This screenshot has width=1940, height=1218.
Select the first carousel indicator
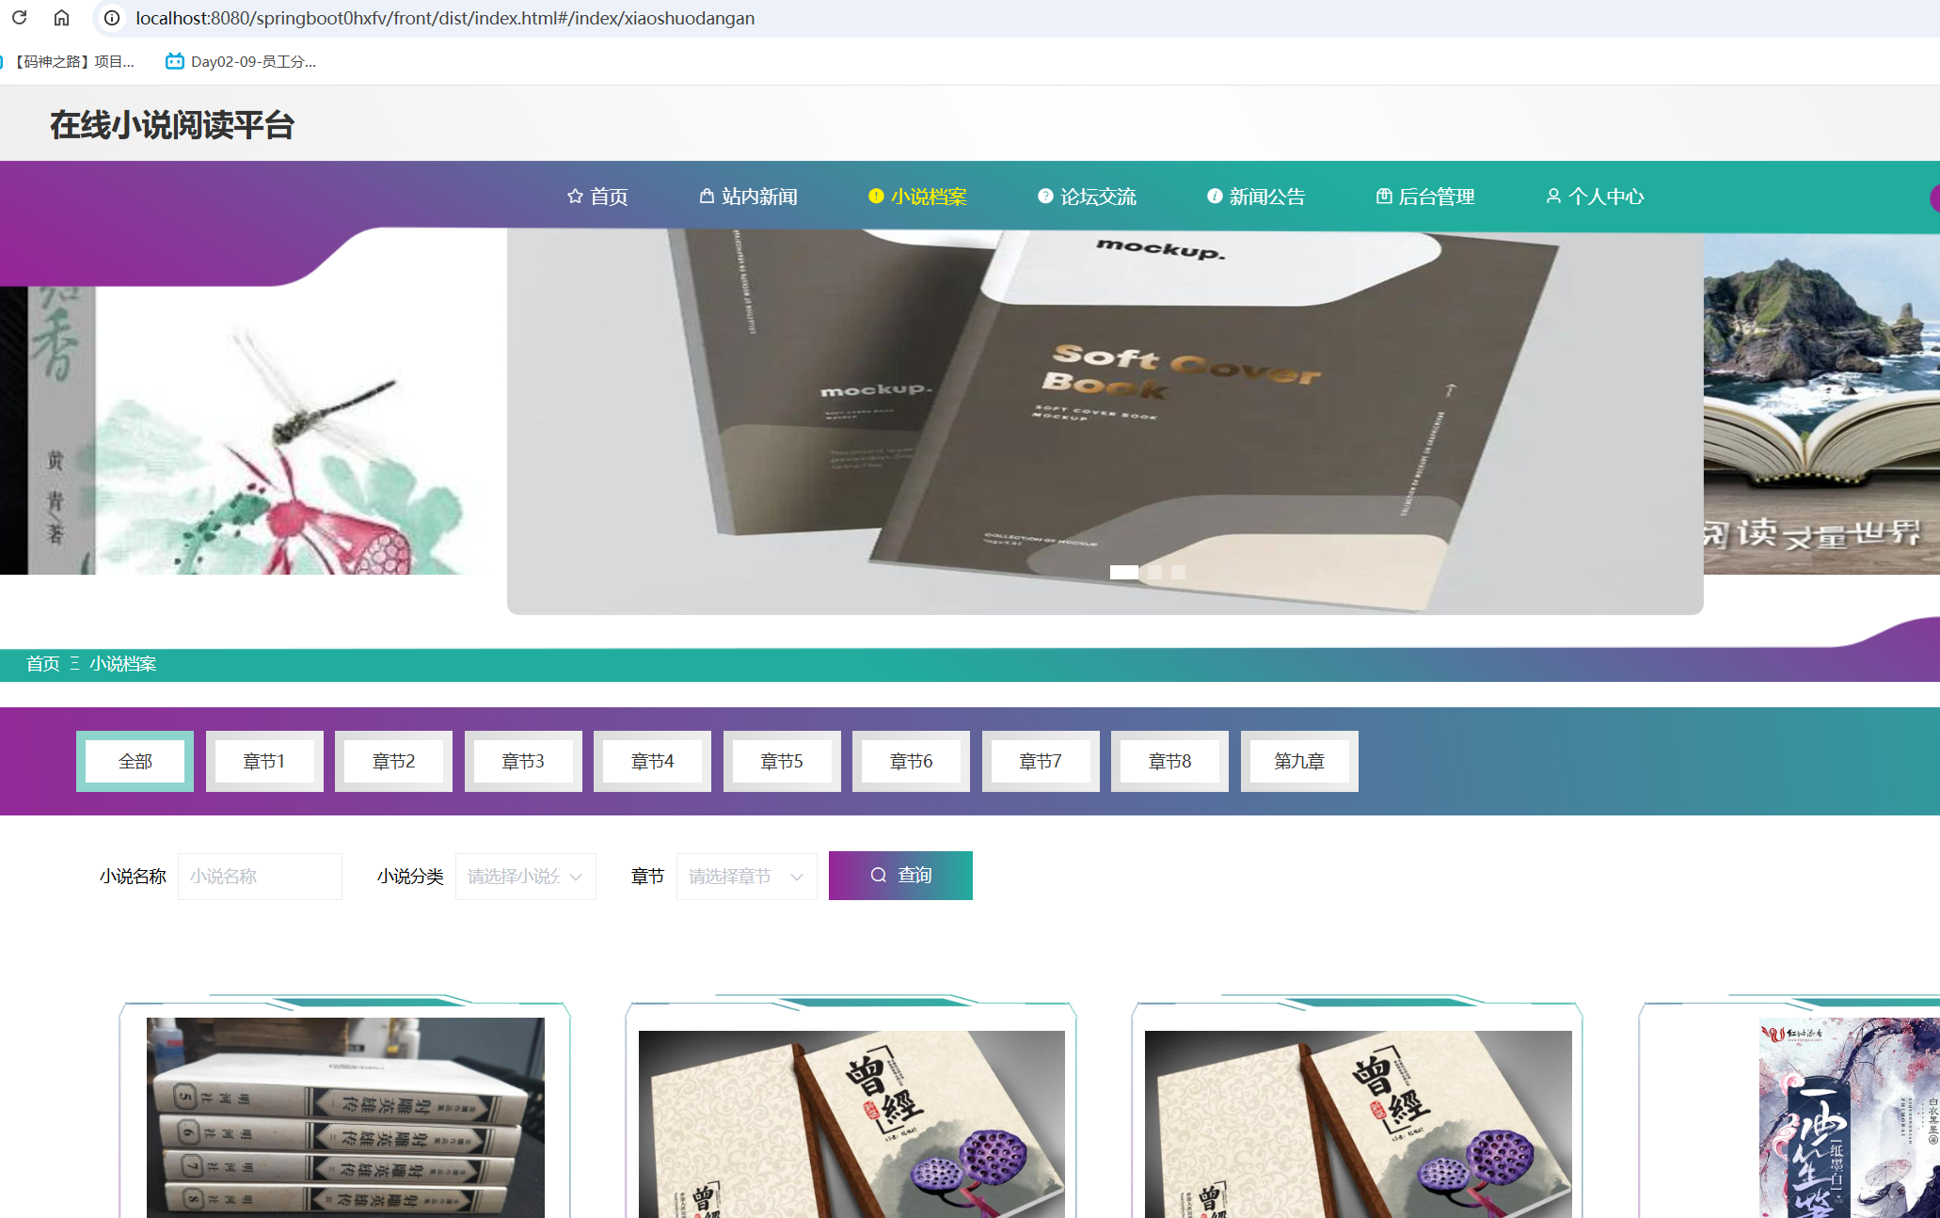pyautogui.click(x=1124, y=572)
